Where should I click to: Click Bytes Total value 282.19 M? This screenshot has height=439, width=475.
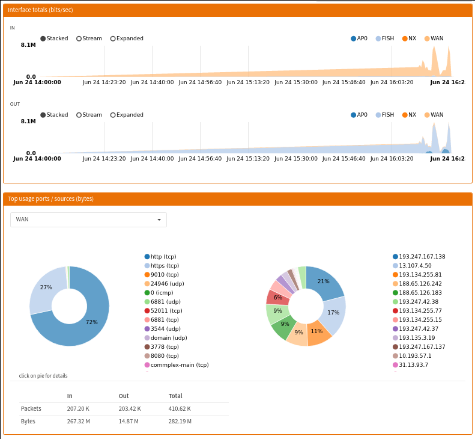click(x=180, y=422)
